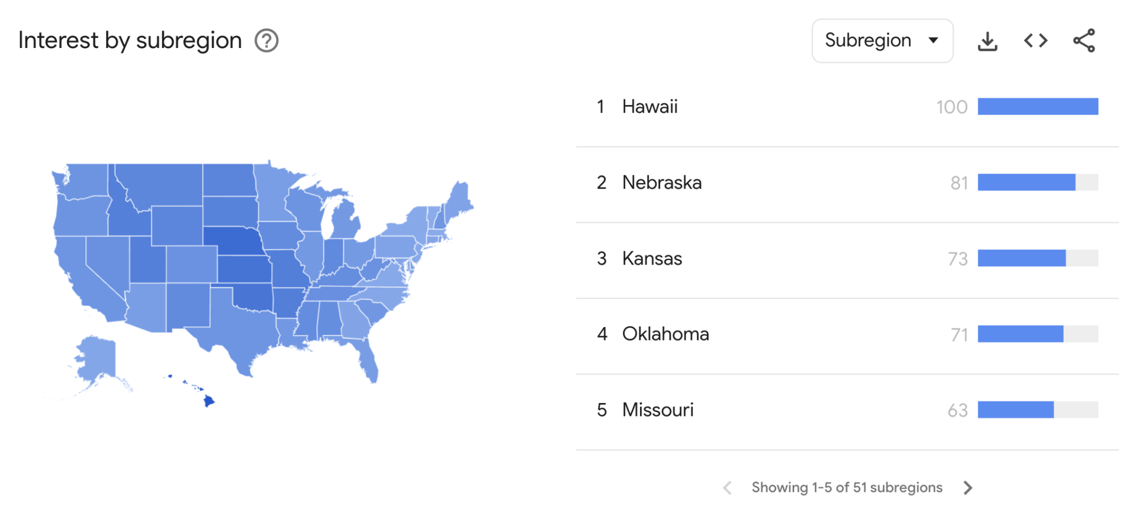The height and width of the screenshot is (518, 1129).
Task: Click the previous page arrow
Action: point(727,487)
